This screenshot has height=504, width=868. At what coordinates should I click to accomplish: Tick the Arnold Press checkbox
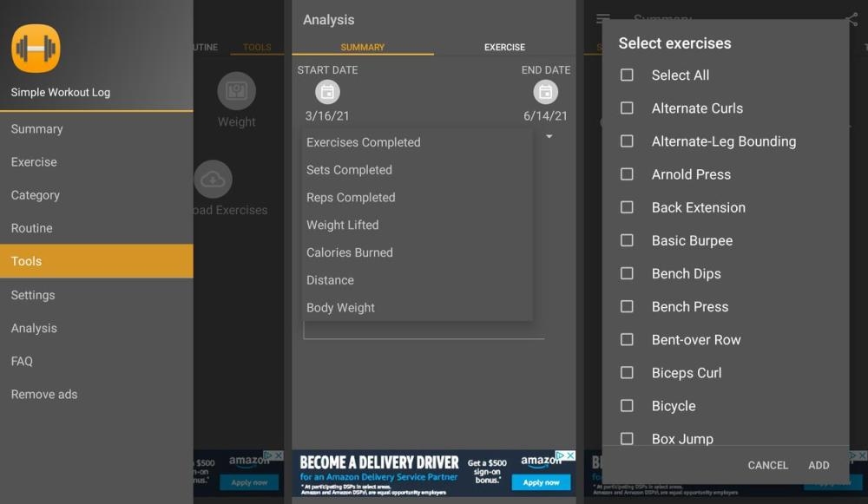pyautogui.click(x=627, y=174)
